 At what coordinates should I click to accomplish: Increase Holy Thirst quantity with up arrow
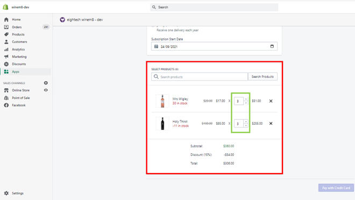pos(246,122)
